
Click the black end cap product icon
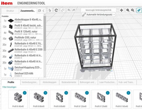[11, 21]
